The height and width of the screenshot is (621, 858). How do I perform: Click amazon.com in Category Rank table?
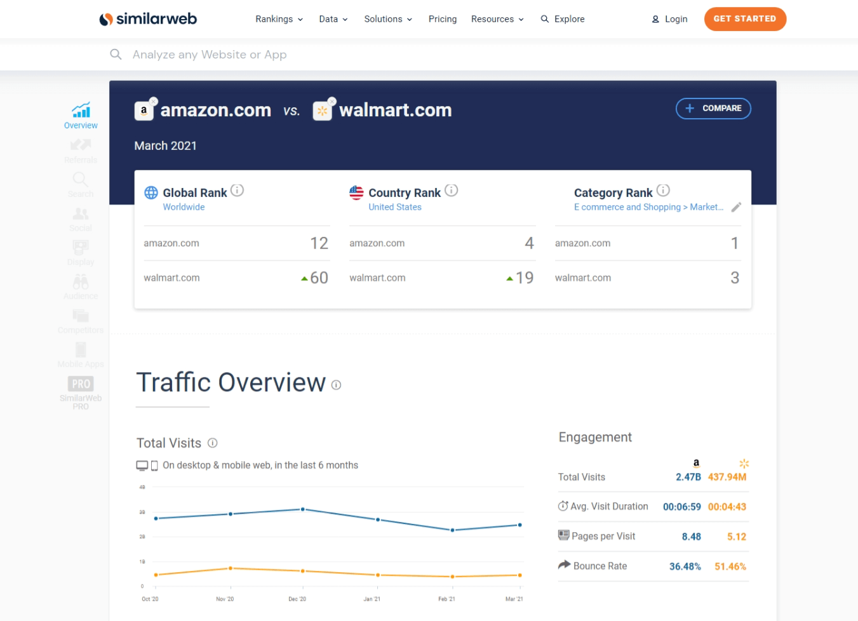click(x=582, y=243)
